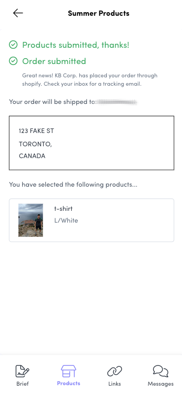This screenshot has width=182, height=395.
Task: Go back using the left arrow
Action: tap(18, 13)
